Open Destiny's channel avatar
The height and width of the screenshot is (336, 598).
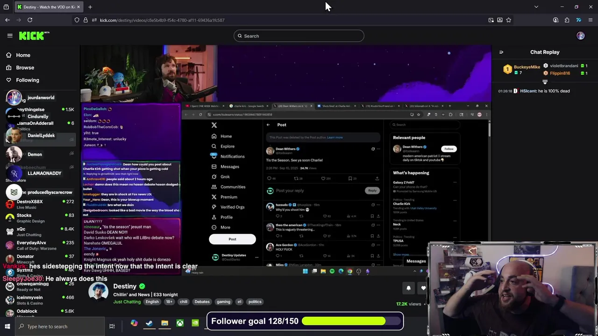coord(98,292)
